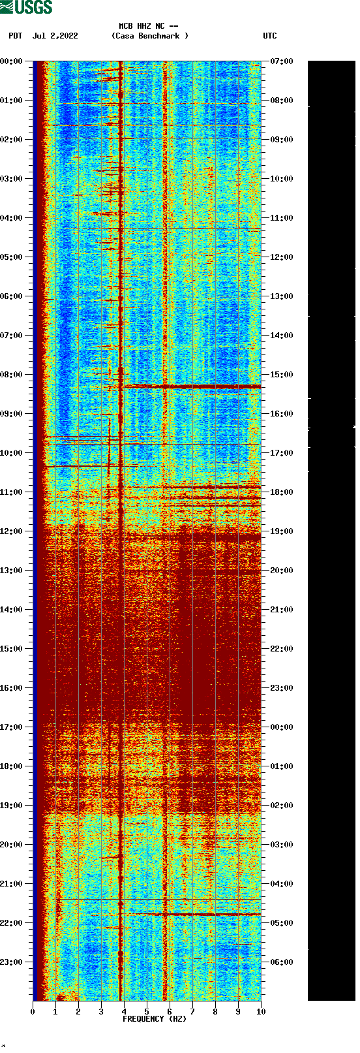Click the black seismogram panel beside the spectrogram
Image resolution: width=360 pixels, height=1053 pixels.
pyautogui.click(x=331, y=531)
